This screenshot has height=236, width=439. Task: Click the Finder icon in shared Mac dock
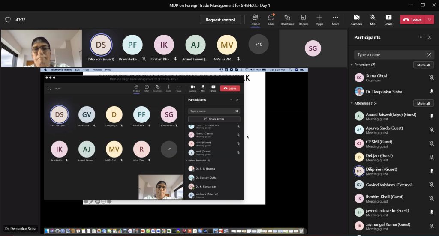coord(47,231)
